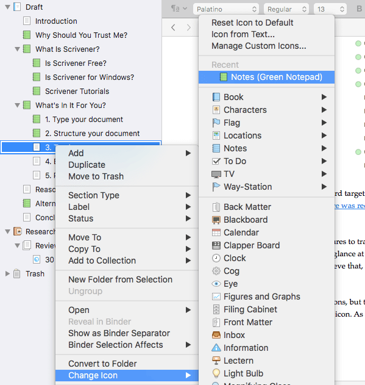Collapse the Research folder triangle

7,231
